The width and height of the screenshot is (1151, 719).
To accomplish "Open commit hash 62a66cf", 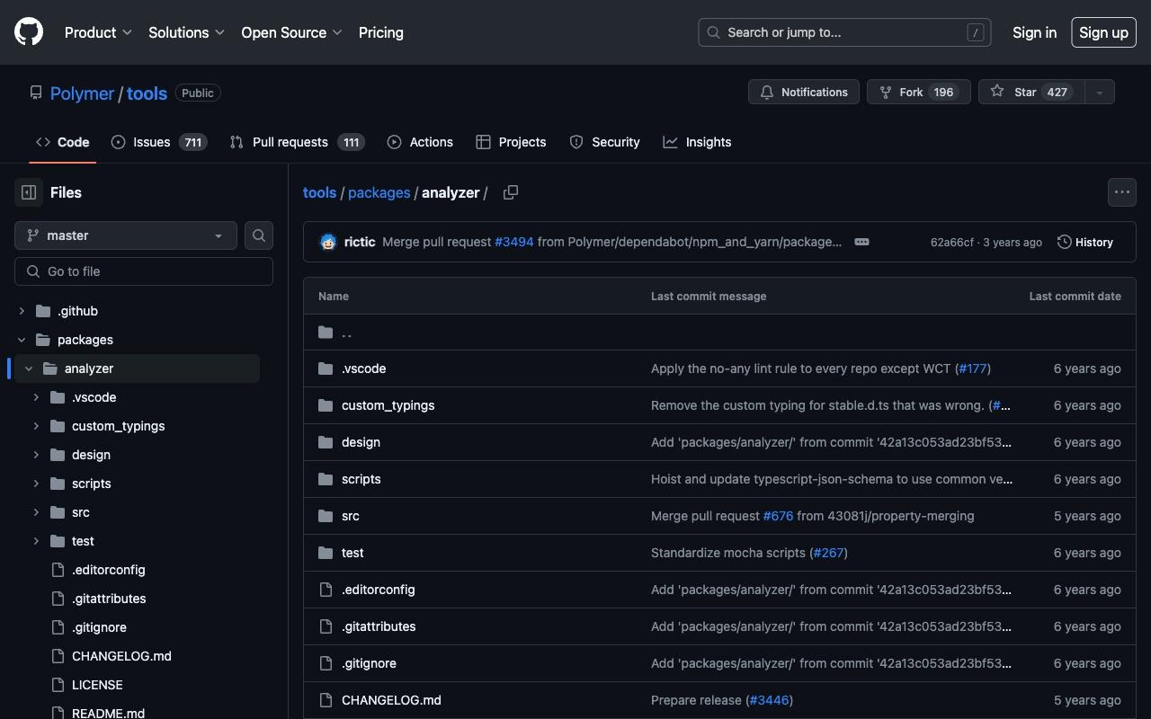I will pos(951,243).
